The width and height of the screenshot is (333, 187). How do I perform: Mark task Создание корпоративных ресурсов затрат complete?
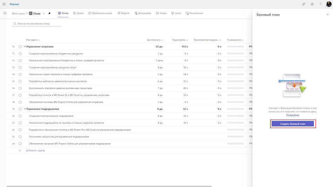tap(20, 68)
